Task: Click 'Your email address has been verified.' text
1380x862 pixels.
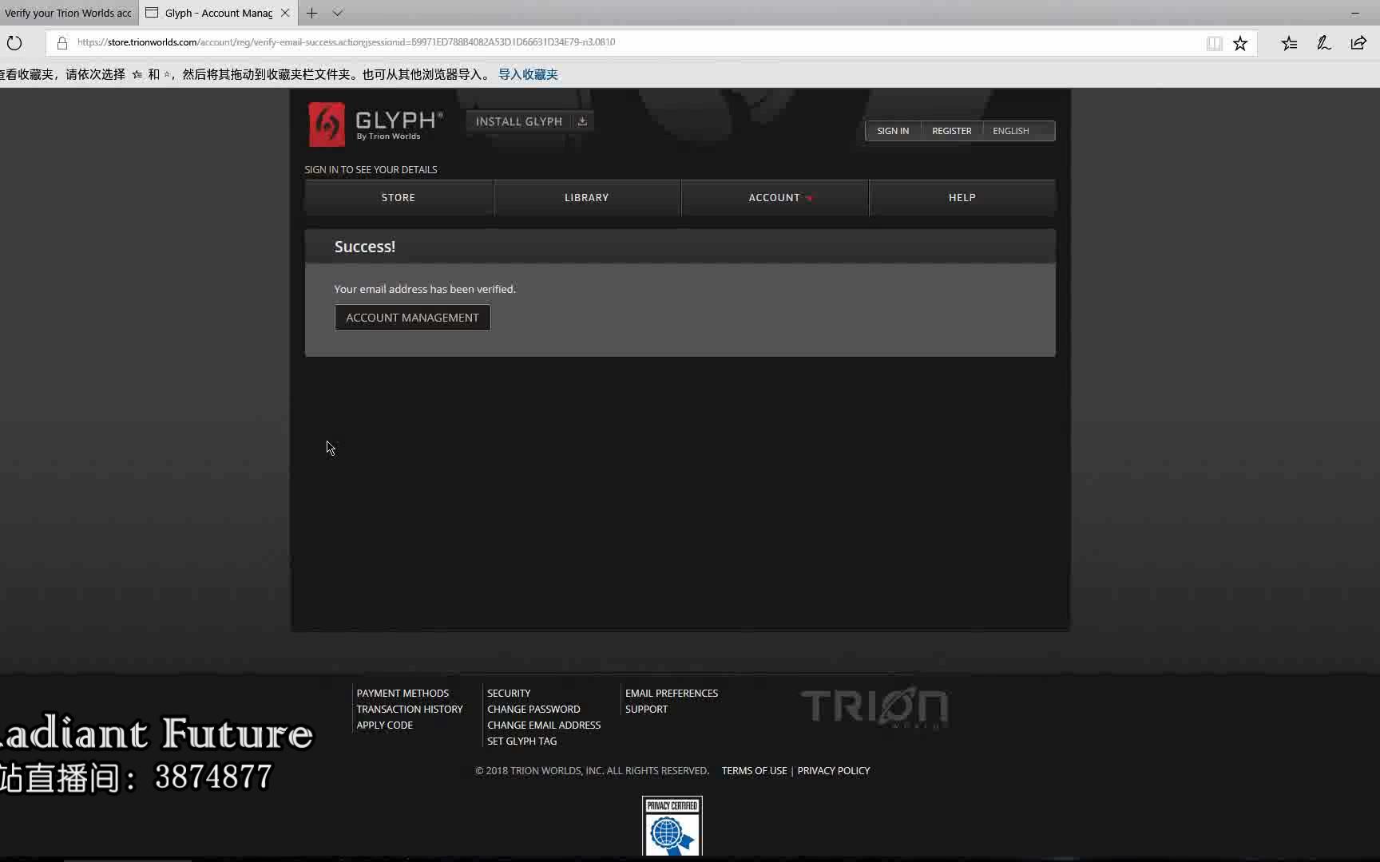Action: click(x=425, y=289)
